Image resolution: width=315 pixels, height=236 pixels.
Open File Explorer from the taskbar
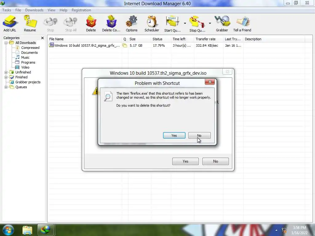(27, 230)
